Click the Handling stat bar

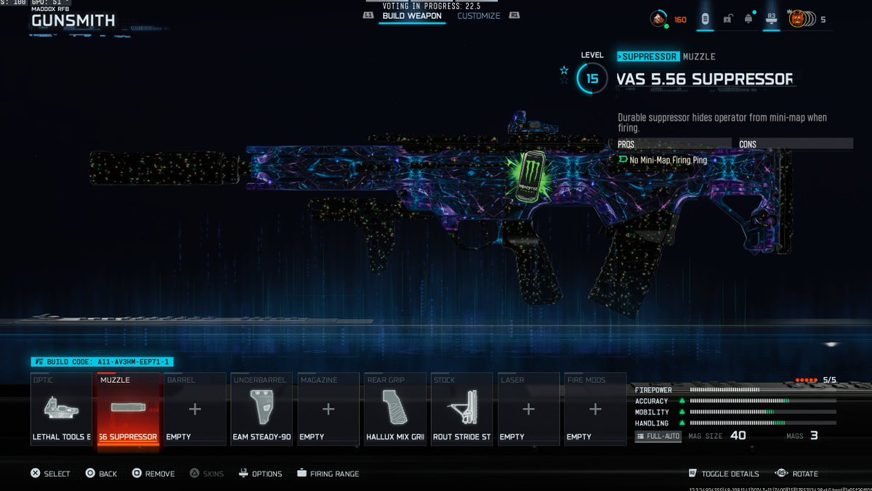tap(762, 423)
